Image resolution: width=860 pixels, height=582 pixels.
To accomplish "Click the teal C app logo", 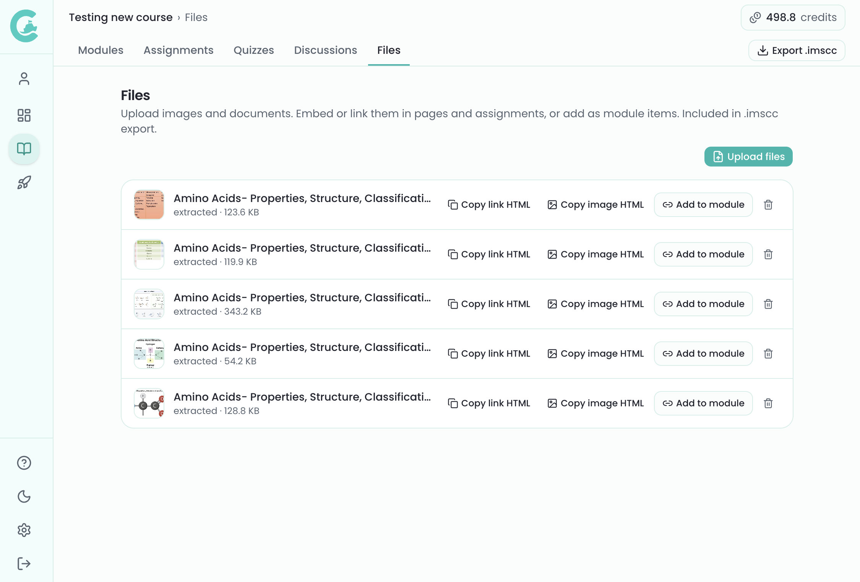I will pos(24,26).
